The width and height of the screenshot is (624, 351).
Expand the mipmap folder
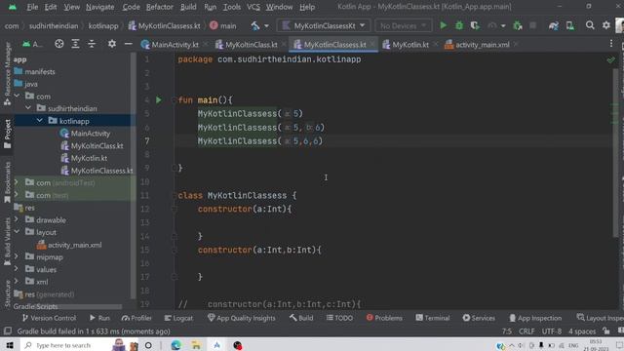point(17,256)
